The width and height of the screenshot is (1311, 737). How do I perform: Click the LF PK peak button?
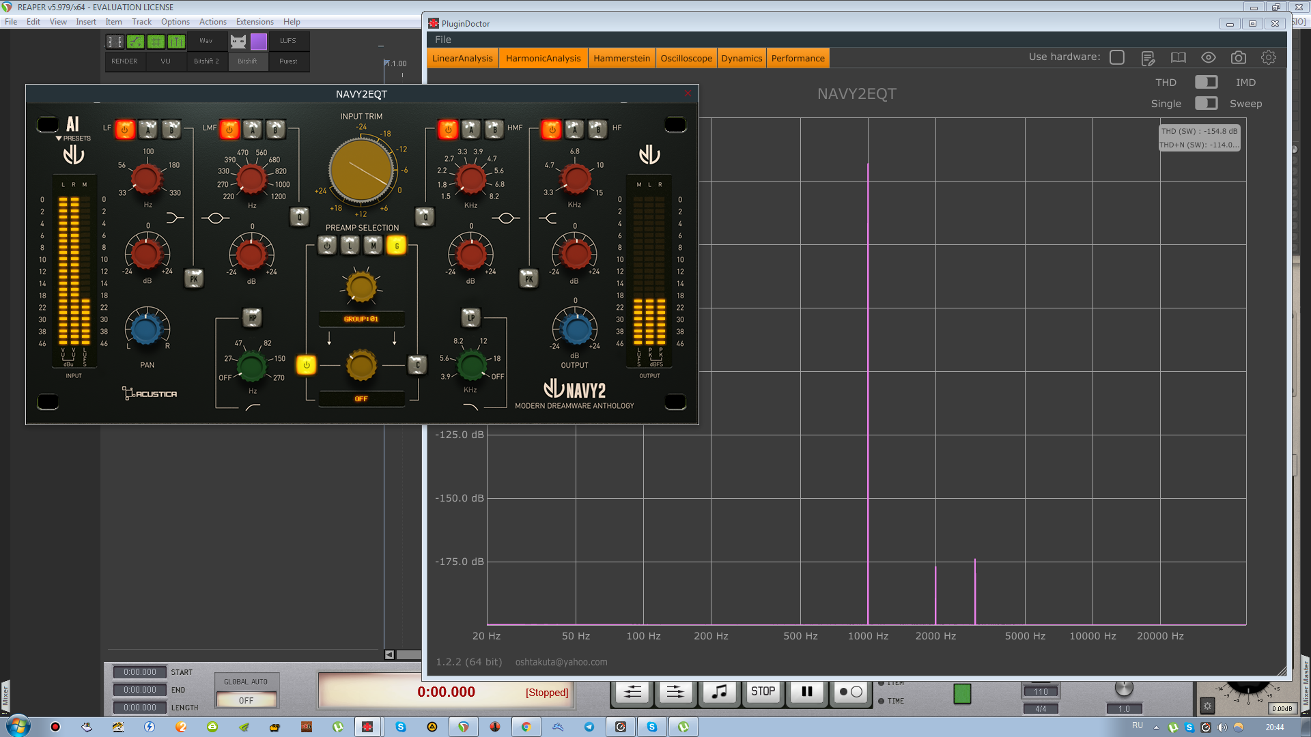click(x=194, y=278)
